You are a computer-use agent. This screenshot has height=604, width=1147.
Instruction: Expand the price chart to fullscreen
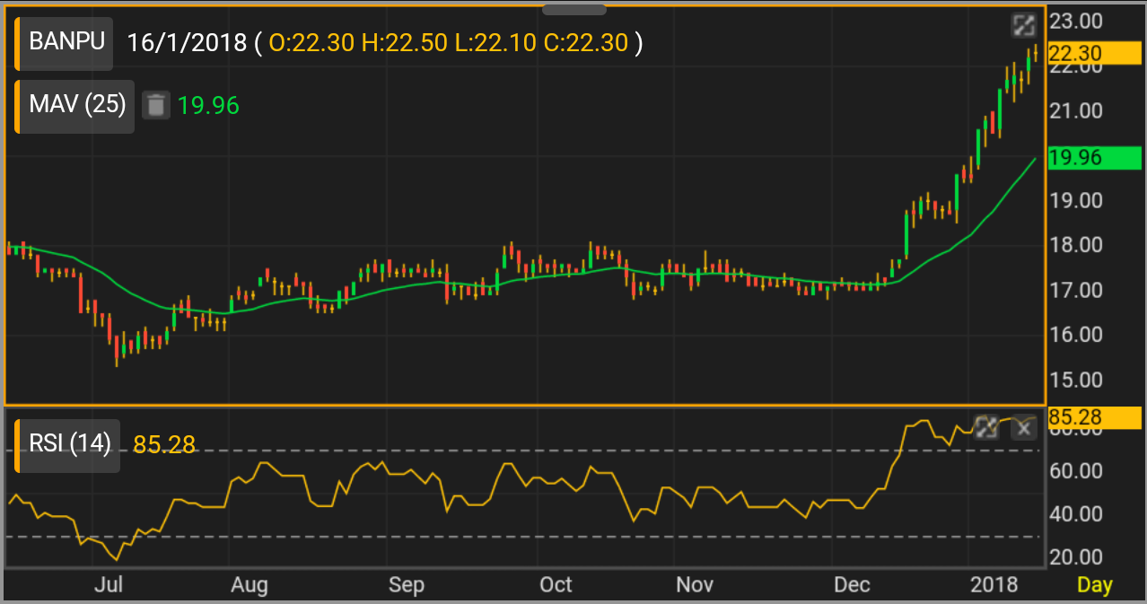[x=1024, y=26]
